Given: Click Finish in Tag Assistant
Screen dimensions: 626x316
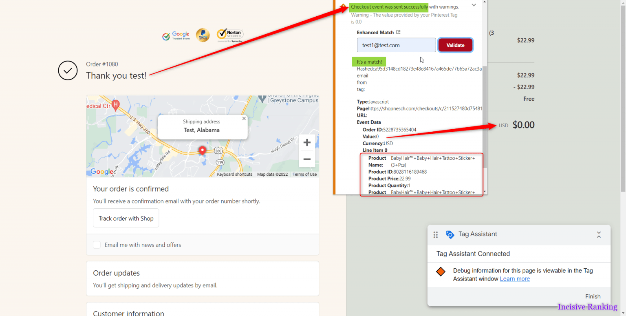Looking at the screenshot, I should (x=593, y=296).
